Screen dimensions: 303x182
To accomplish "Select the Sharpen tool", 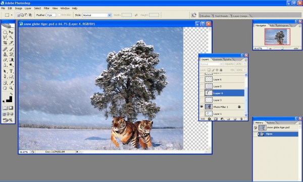I will [5, 65].
